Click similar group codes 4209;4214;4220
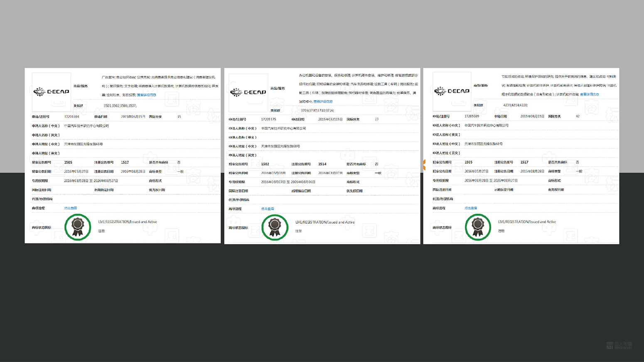This screenshot has width=644, height=362. pyautogui.click(x=515, y=105)
